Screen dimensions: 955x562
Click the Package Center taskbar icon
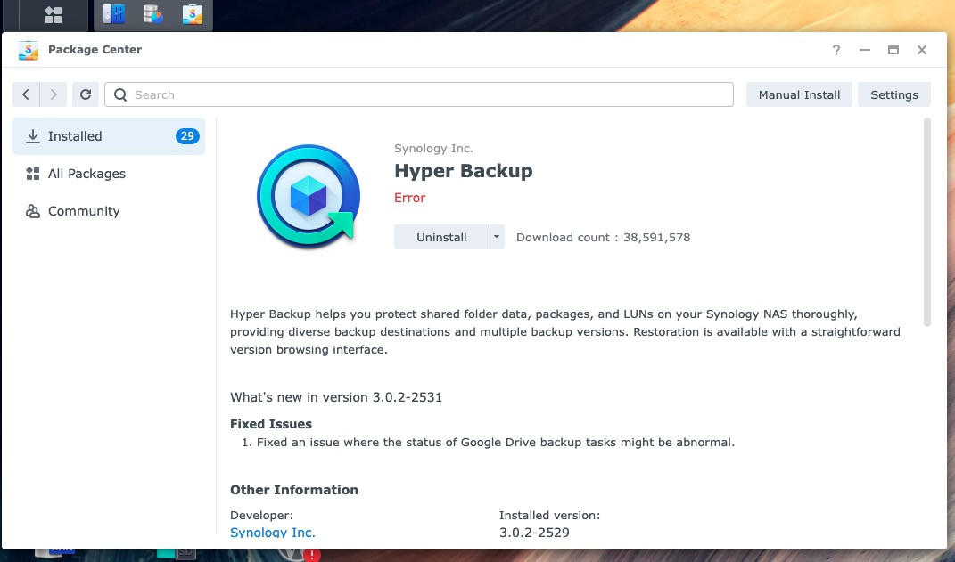coord(192,15)
